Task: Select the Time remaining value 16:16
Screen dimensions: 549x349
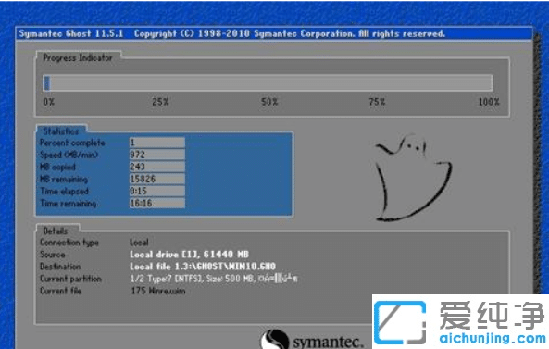Action: tap(156, 203)
